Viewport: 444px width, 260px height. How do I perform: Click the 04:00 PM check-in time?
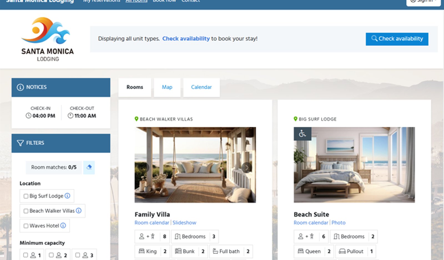(x=44, y=116)
